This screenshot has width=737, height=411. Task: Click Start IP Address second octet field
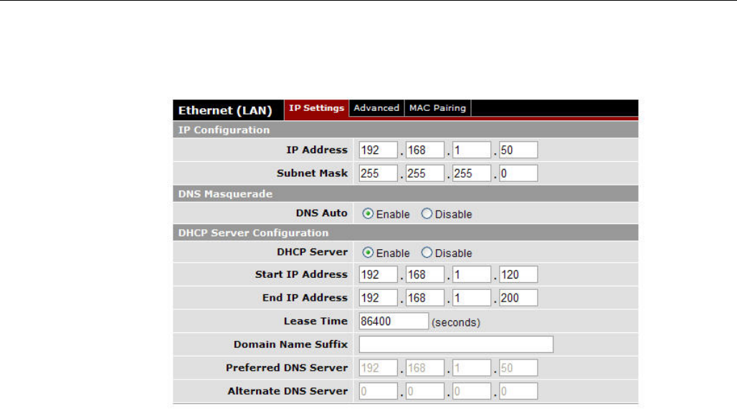[x=425, y=274]
